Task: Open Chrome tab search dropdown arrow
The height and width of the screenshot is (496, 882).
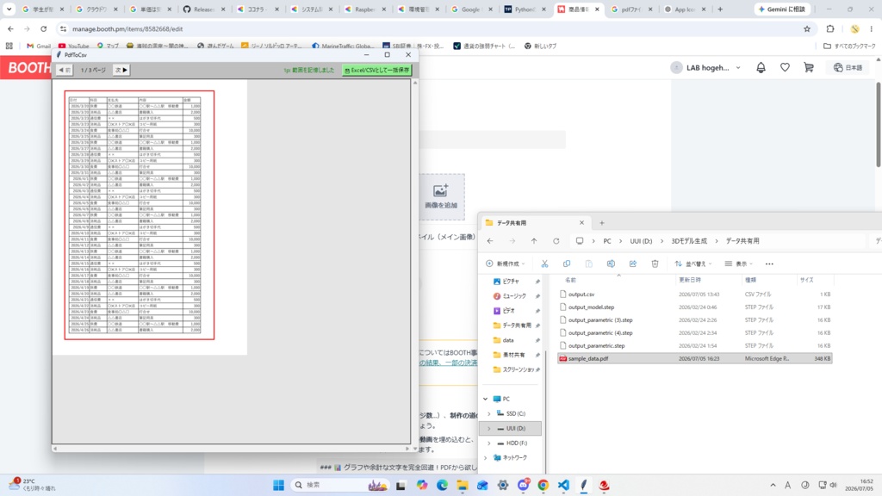Action: point(9,9)
